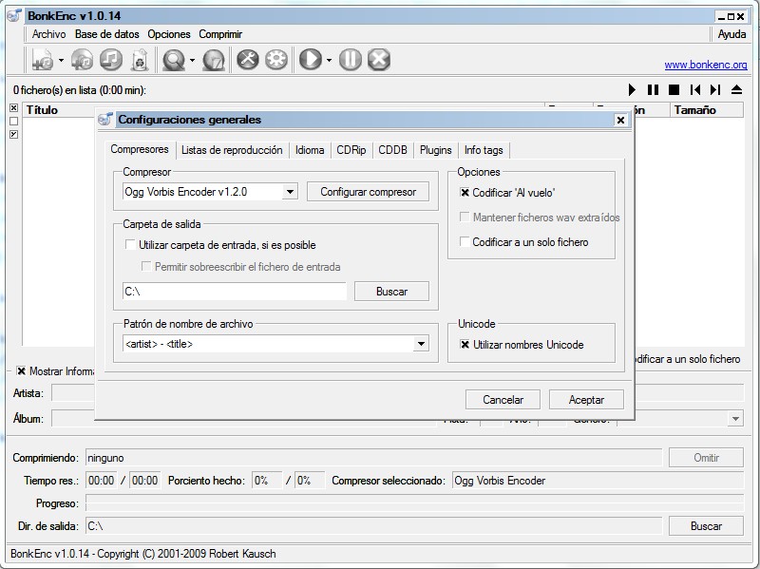The image size is (760, 569).
Task: Open the CDDB query icon's dropdown arrow
Action: coord(192,60)
